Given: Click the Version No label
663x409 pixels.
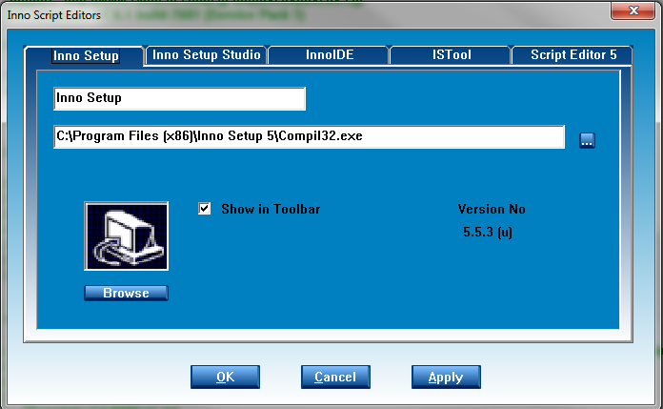Looking at the screenshot, I should coord(492,210).
